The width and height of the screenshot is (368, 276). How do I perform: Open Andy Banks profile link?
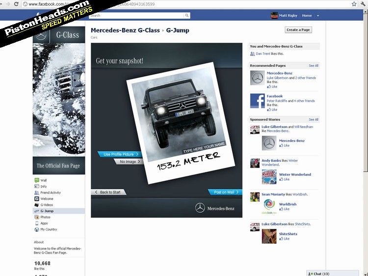click(x=271, y=161)
